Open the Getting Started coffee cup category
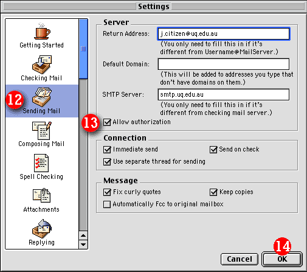Screen dimensions: 307x272 pos(42,31)
